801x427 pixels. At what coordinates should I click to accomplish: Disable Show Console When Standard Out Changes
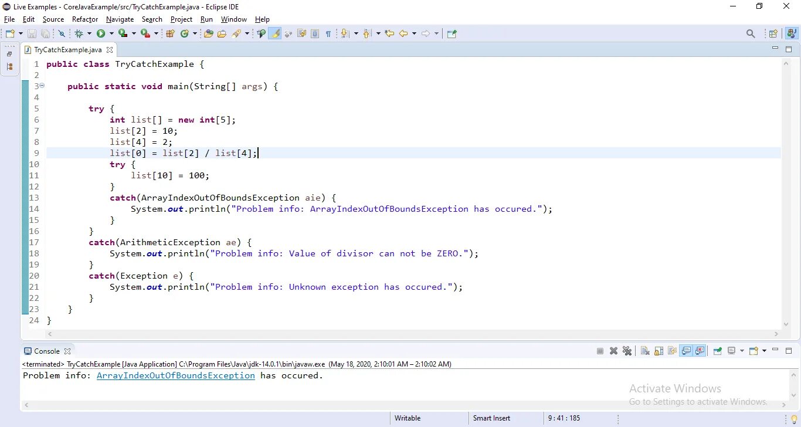[x=687, y=351]
